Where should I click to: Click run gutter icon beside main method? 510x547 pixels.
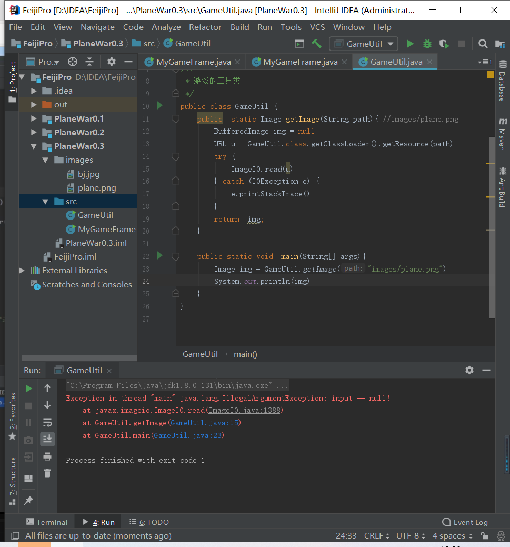(160, 256)
